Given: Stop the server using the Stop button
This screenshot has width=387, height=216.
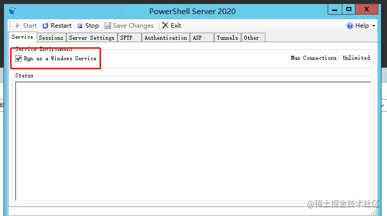Looking at the screenshot, I should pyautogui.click(x=88, y=26).
